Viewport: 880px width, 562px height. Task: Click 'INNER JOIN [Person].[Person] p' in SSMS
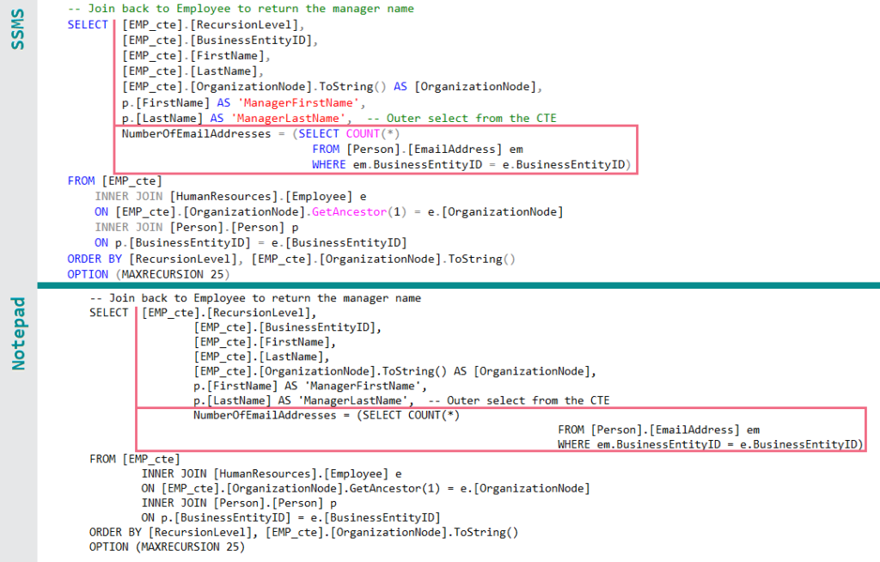click(197, 228)
